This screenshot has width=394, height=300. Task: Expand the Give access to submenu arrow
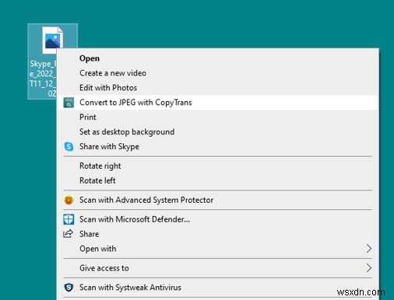369,268
